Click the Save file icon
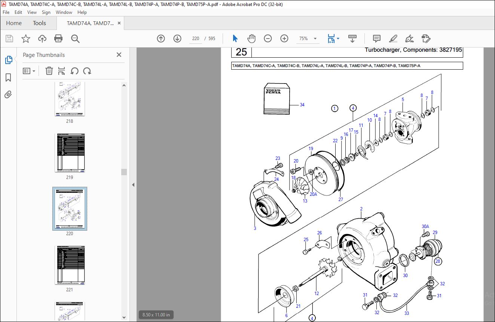The width and height of the screenshot is (495, 322). coord(9,39)
